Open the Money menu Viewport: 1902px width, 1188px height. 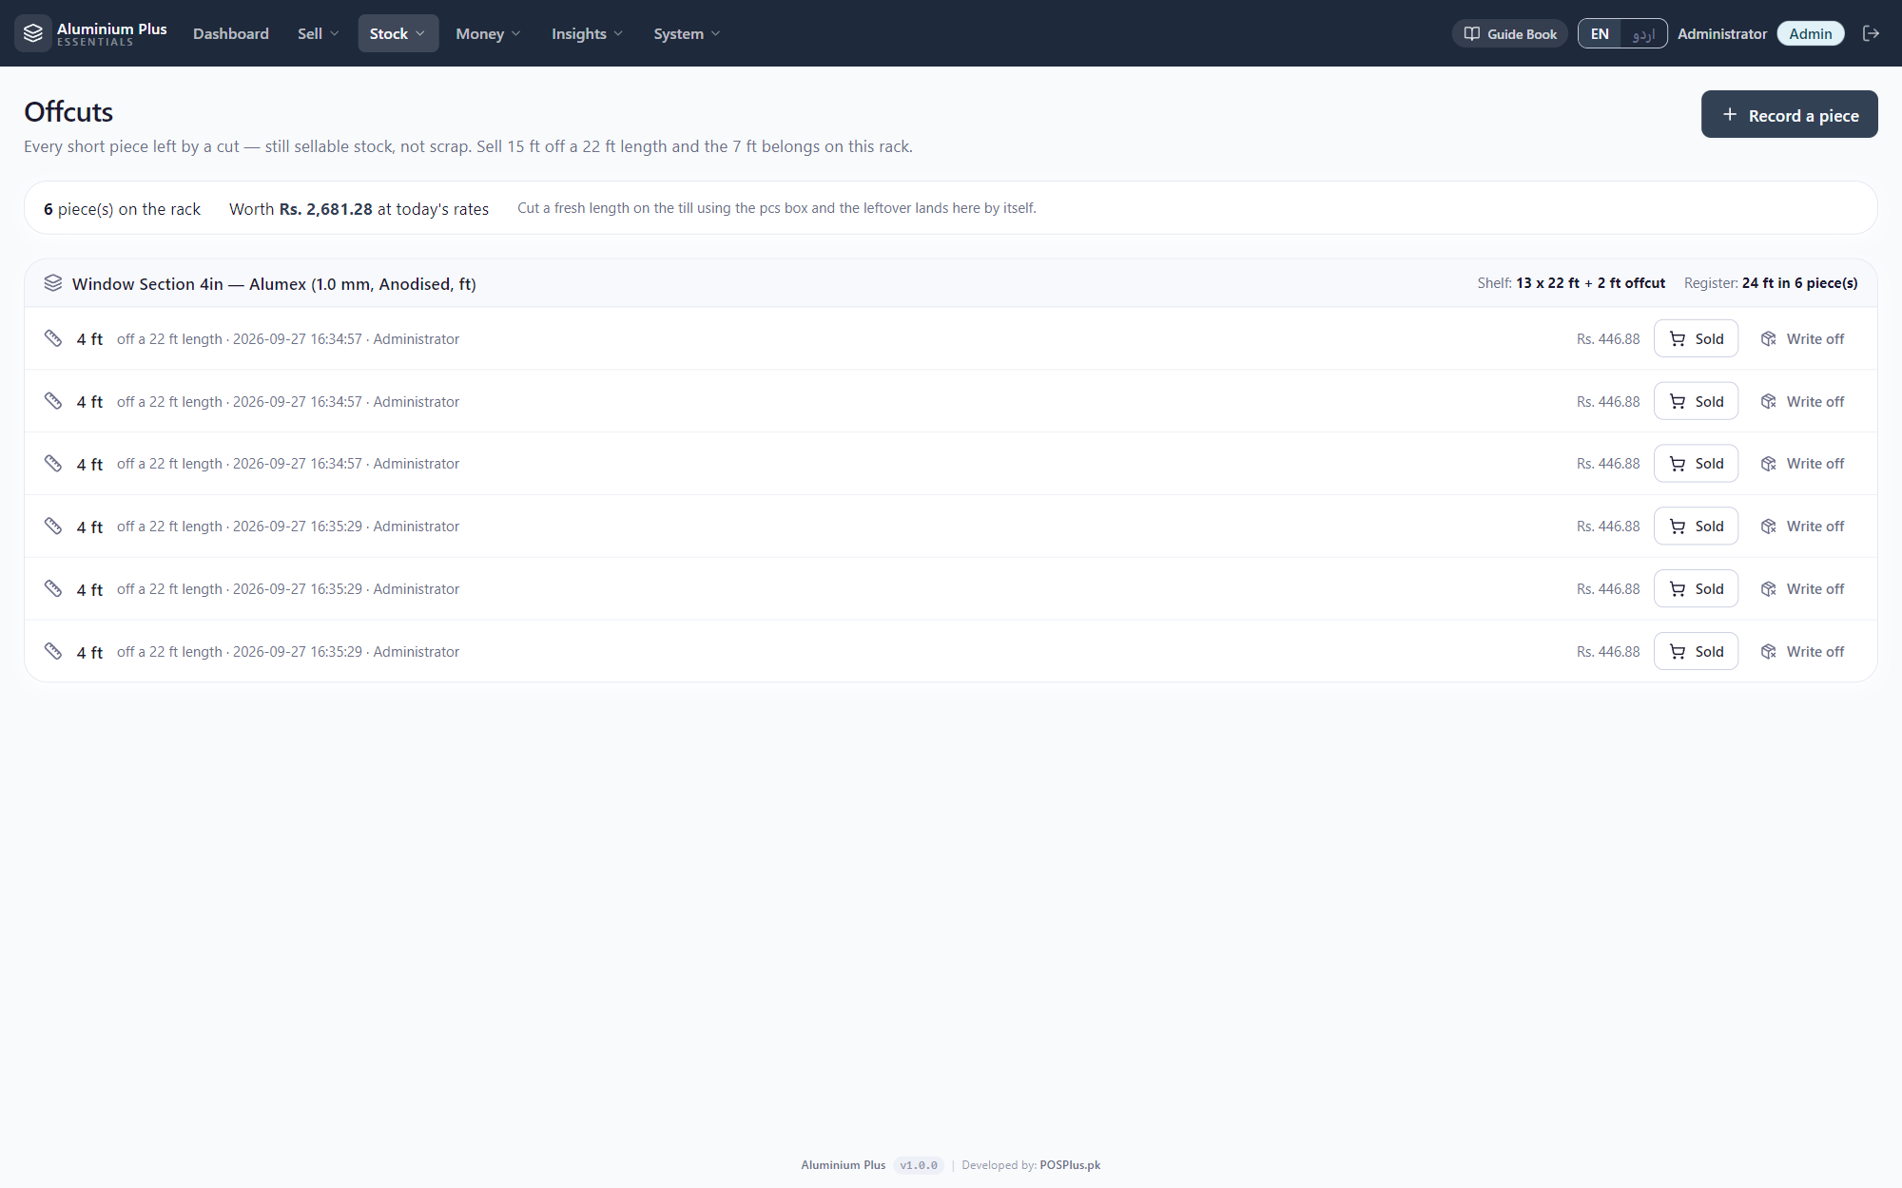pyautogui.click(x=488, y=33)
